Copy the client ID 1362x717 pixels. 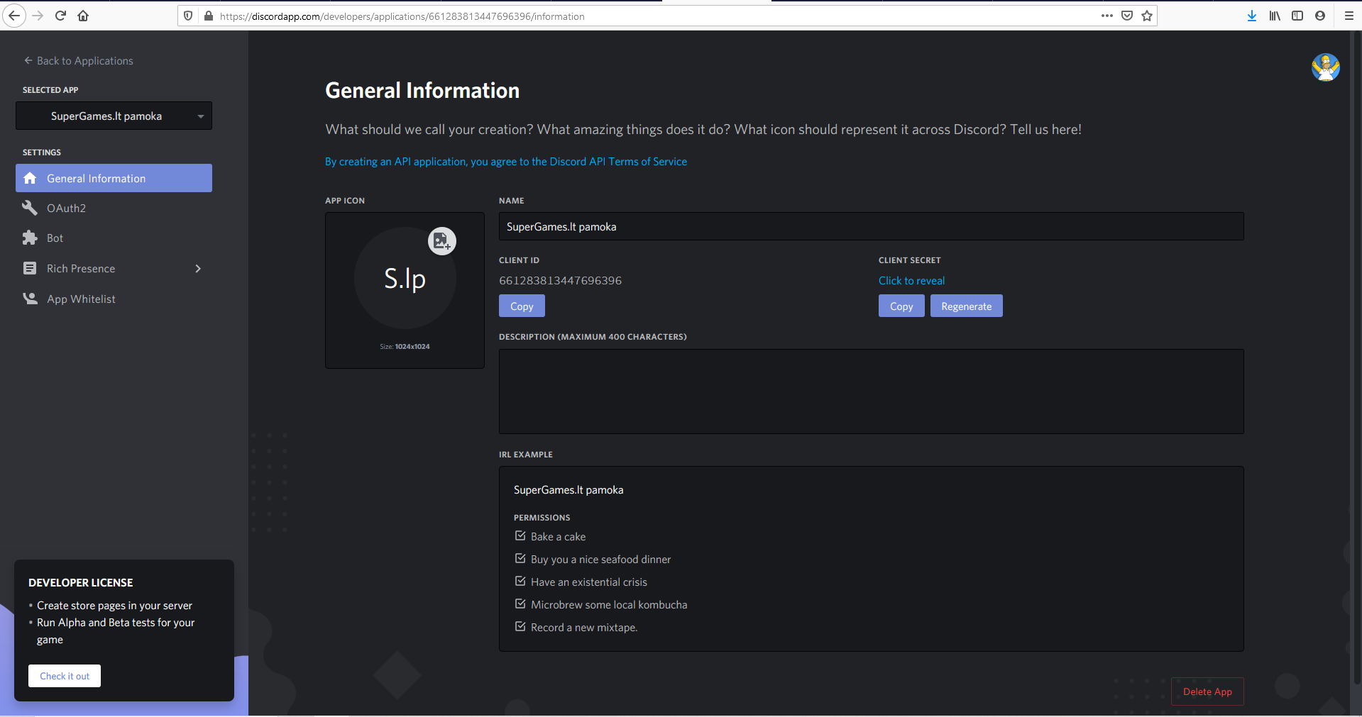coord(522,306)
